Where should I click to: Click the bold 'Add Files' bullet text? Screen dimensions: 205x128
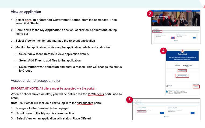pyautogui.click(x=35, y=60)
